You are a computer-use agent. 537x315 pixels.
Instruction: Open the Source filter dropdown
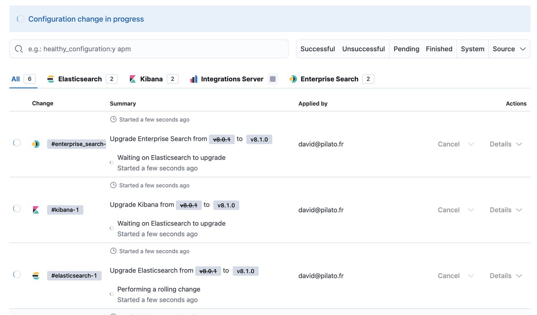[x=509, y=49]
